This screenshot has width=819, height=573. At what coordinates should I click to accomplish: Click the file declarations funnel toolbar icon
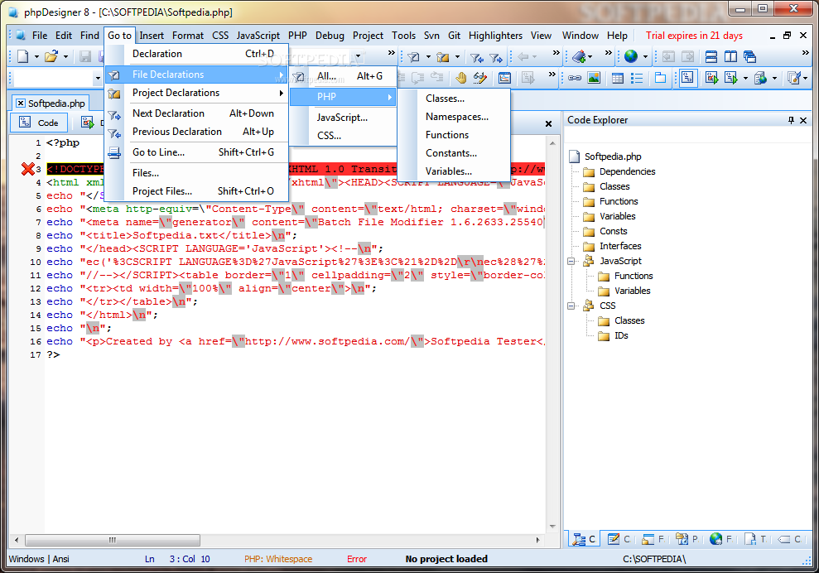[x=414, y=56]
